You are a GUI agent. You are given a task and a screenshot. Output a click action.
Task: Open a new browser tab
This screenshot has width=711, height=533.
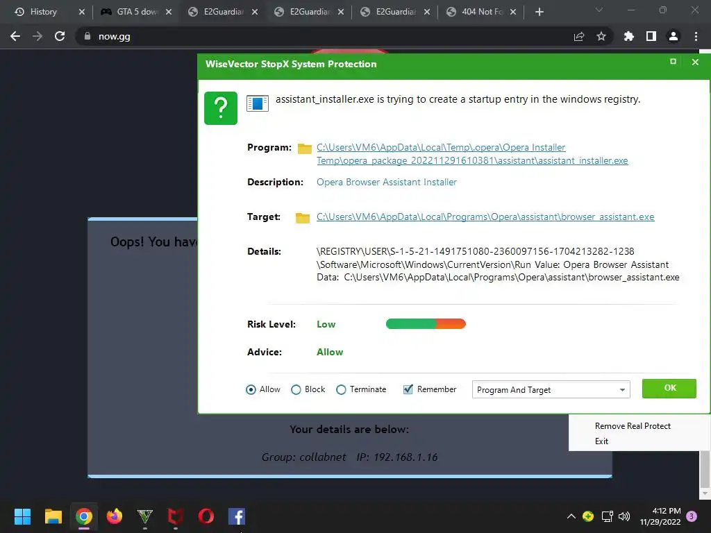(539, 12)
